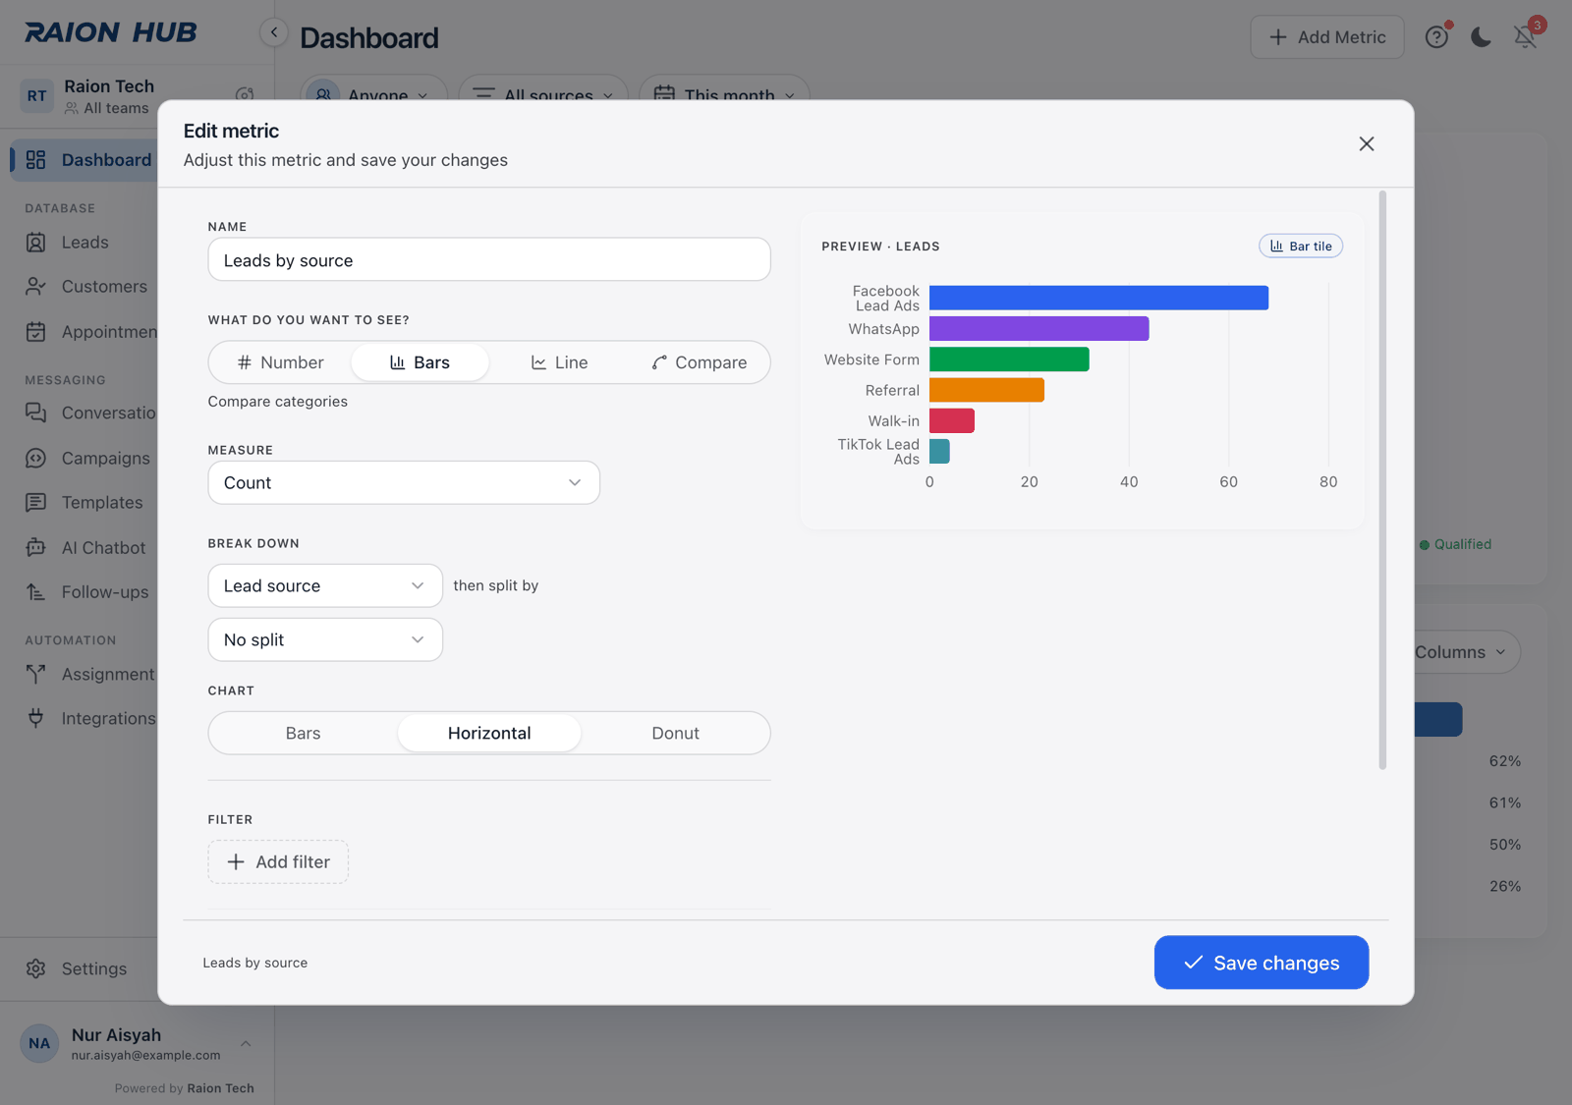Click the Add Metric button
This screenshot has width=1572, height=1105.
pyautogui.click(x=1327, y=37)
